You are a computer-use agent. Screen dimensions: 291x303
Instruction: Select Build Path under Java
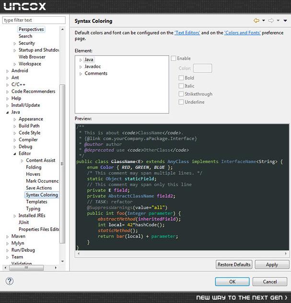(x=29, y=126)
